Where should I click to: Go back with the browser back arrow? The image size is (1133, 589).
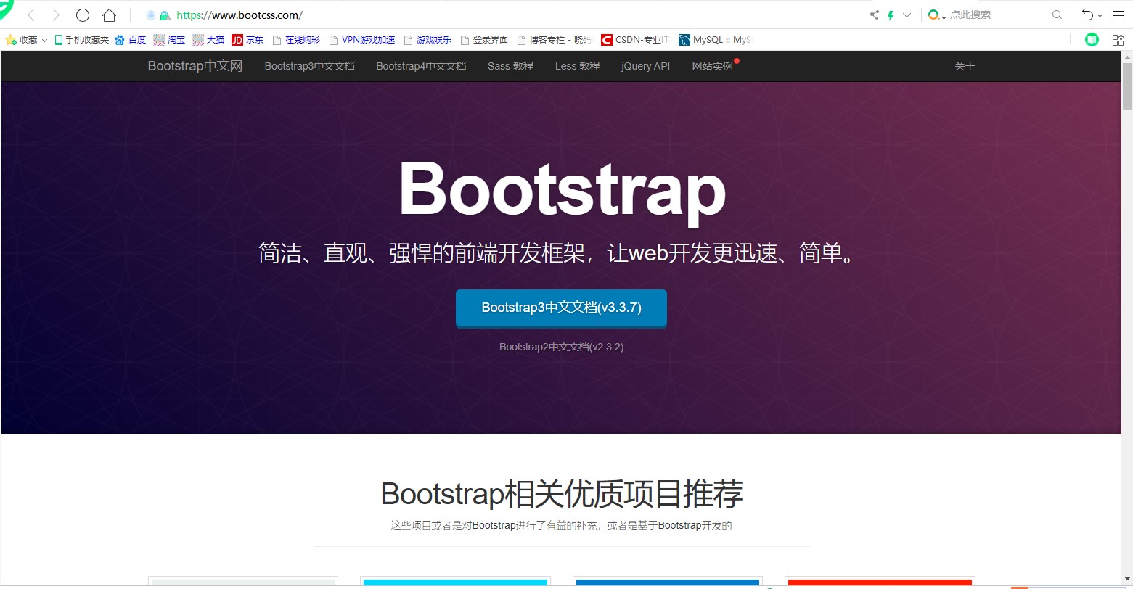point(30,15)
